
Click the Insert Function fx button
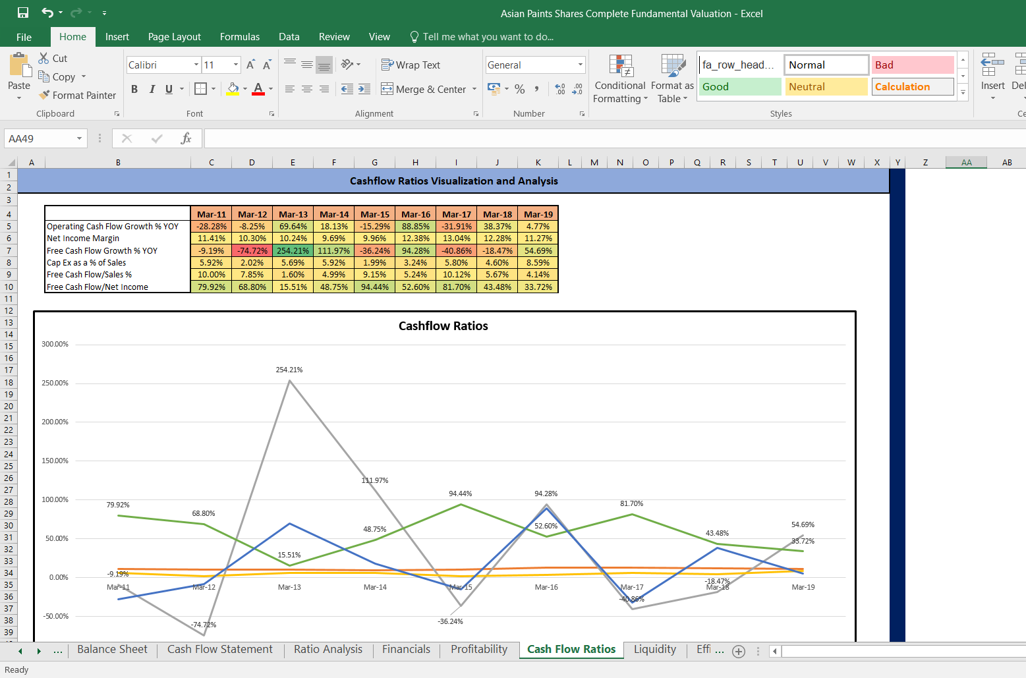click(186, 138)
